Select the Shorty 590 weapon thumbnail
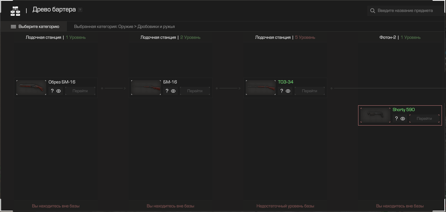Screen dimensions: 446x212 (375, 115)
